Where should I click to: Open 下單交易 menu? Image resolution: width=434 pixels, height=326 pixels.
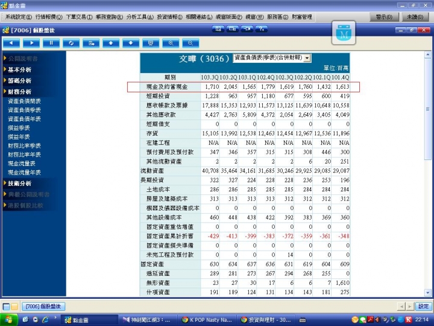[x=79, y=17]
